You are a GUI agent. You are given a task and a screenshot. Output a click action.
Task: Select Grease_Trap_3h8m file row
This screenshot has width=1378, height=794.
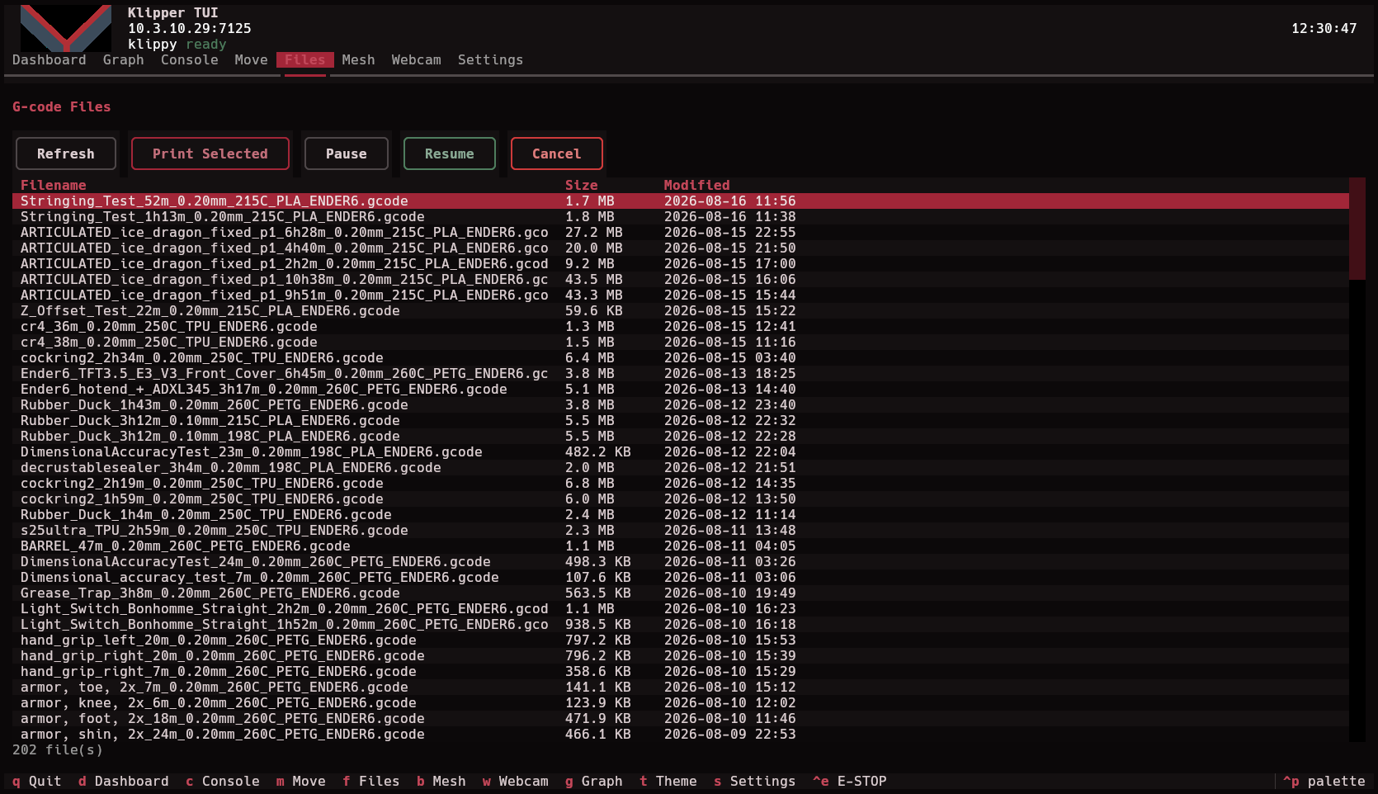coord(681,593)
